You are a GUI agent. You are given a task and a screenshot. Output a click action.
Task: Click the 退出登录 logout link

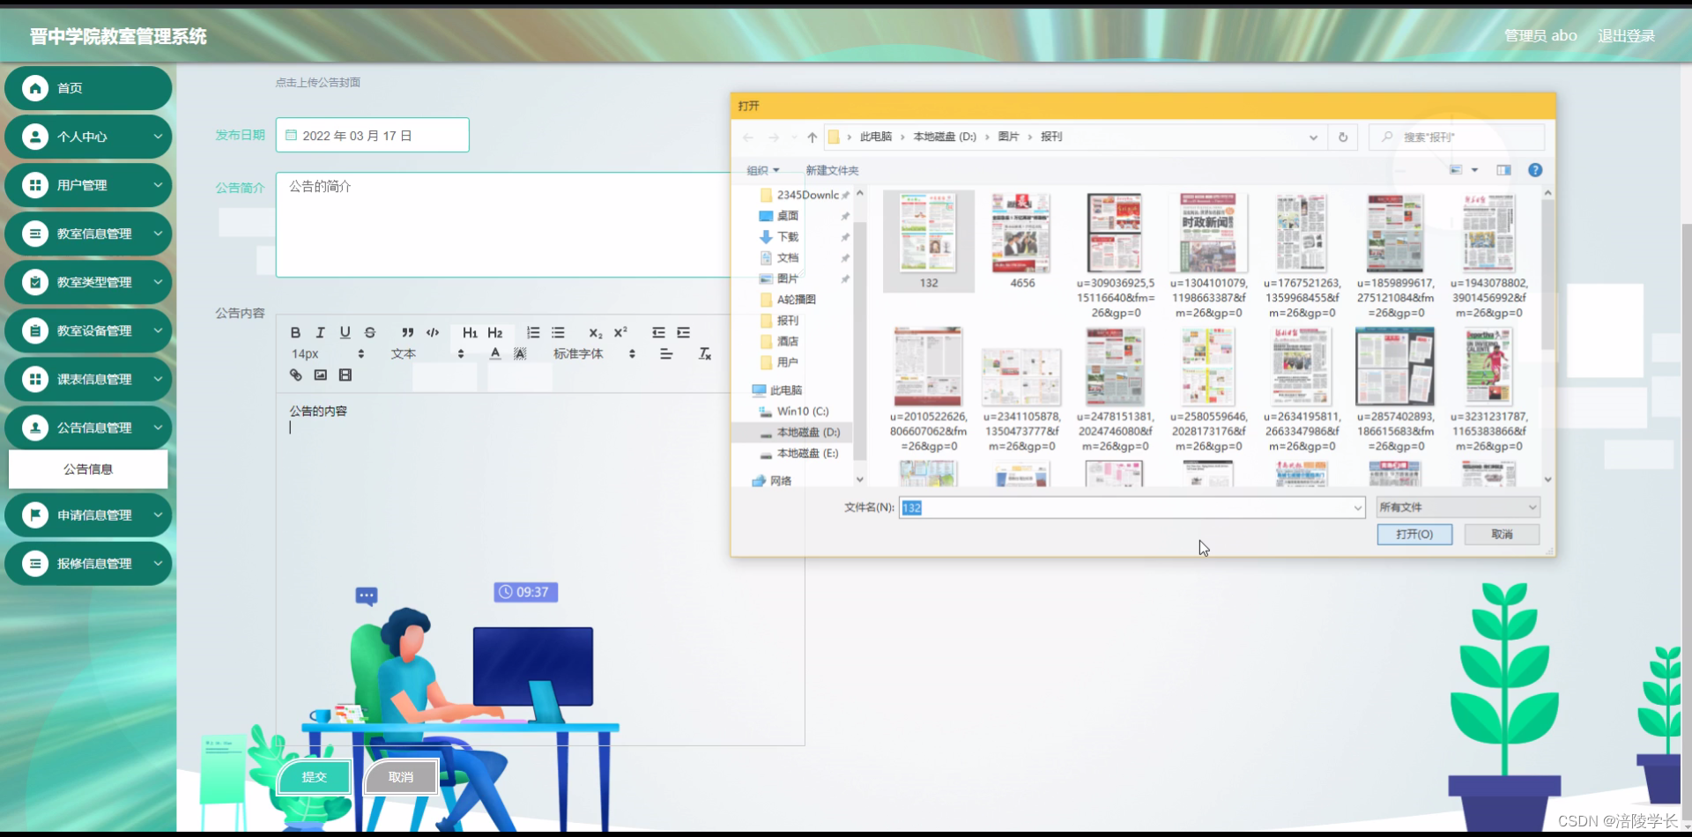pos(1626,35)
